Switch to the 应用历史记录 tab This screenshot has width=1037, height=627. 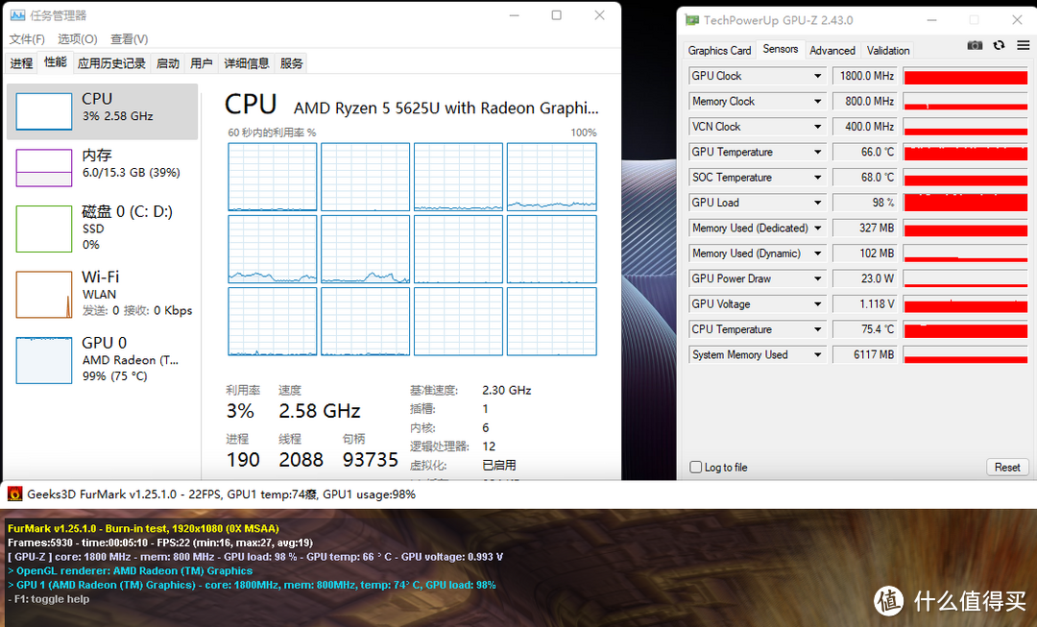(111, 63)
